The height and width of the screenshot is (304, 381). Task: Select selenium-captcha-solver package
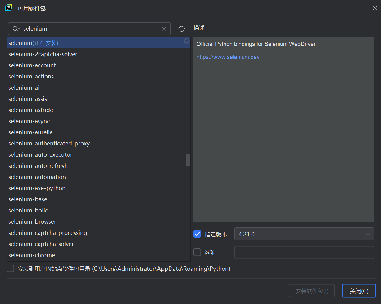(x=98, y=244)
